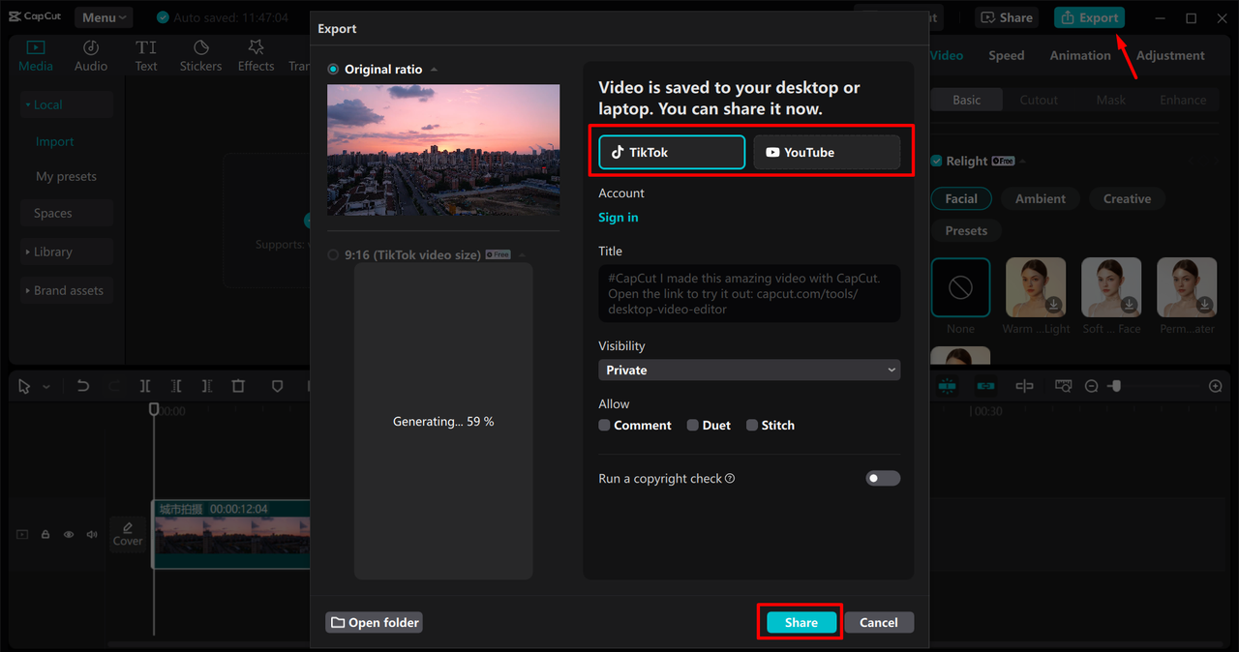This screenshot has width=1239, height=652.
Task: Select the Enhance sub-tab
Action: 1183,100
